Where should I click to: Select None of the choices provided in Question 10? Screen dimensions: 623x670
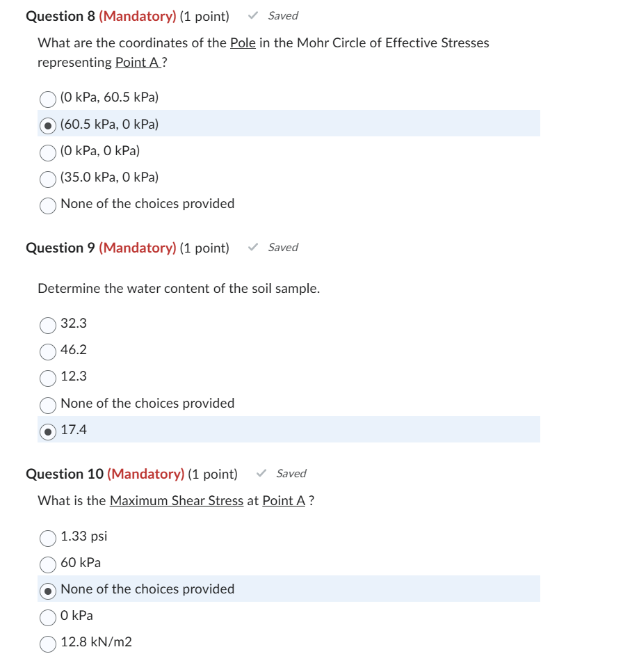47,591
